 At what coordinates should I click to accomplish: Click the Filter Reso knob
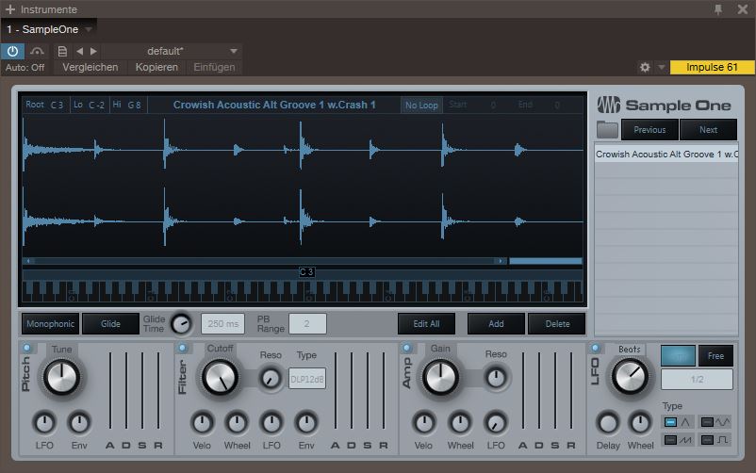click(x=271, y=379)
